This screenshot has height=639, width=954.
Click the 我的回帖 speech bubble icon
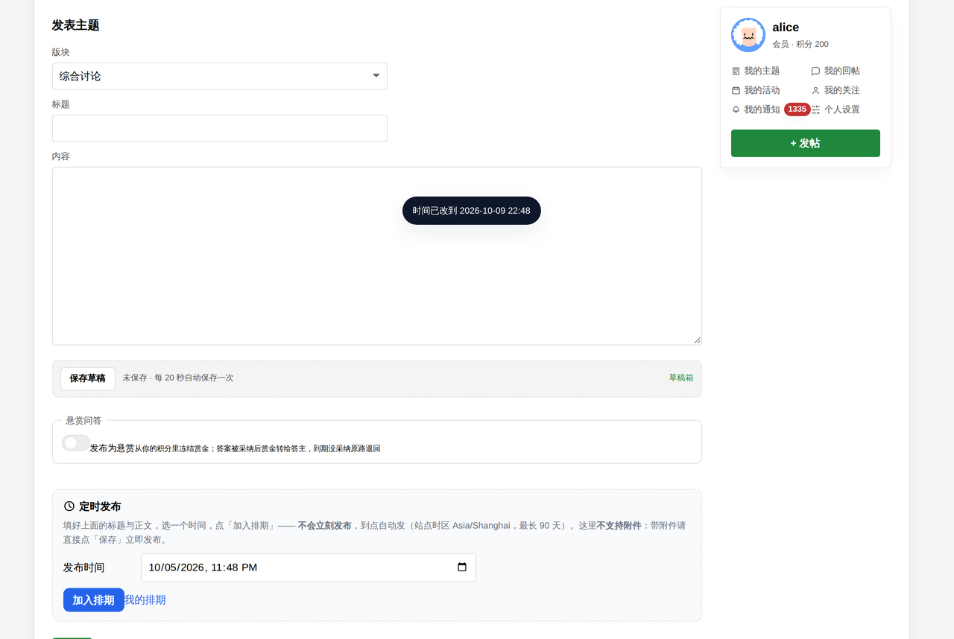tap(815, 71)
